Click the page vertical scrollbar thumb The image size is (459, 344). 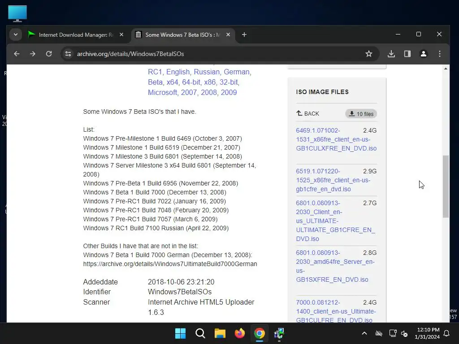pos(446,186)
